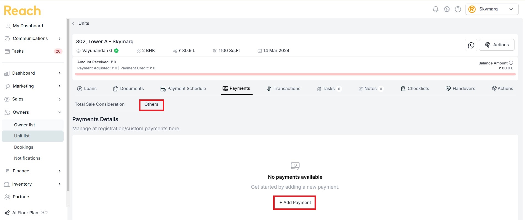Click the booking date calendar icon
This screenshot has width=525, height=220.
[x=259, y=51]
